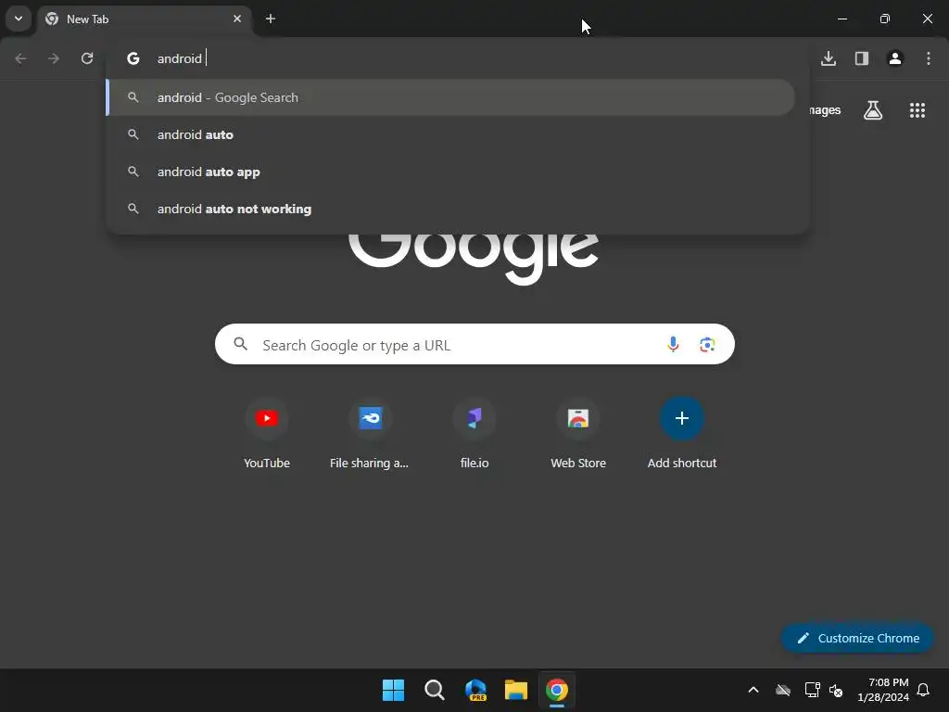Click the Search Google or type a URL box
The image size is (949, 712).
click(x=474, y=345)
